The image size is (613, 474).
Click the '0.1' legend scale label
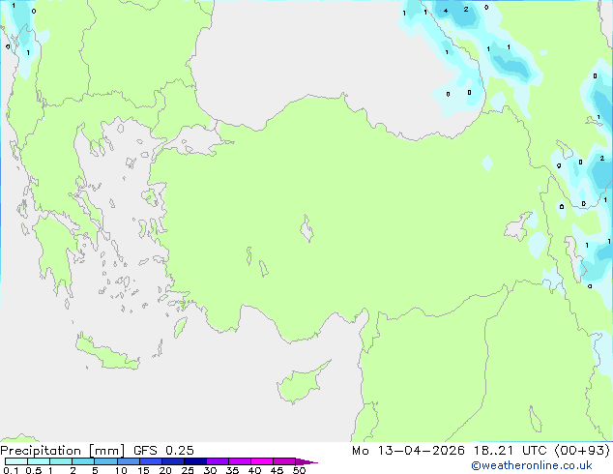(x=11, y=470)
